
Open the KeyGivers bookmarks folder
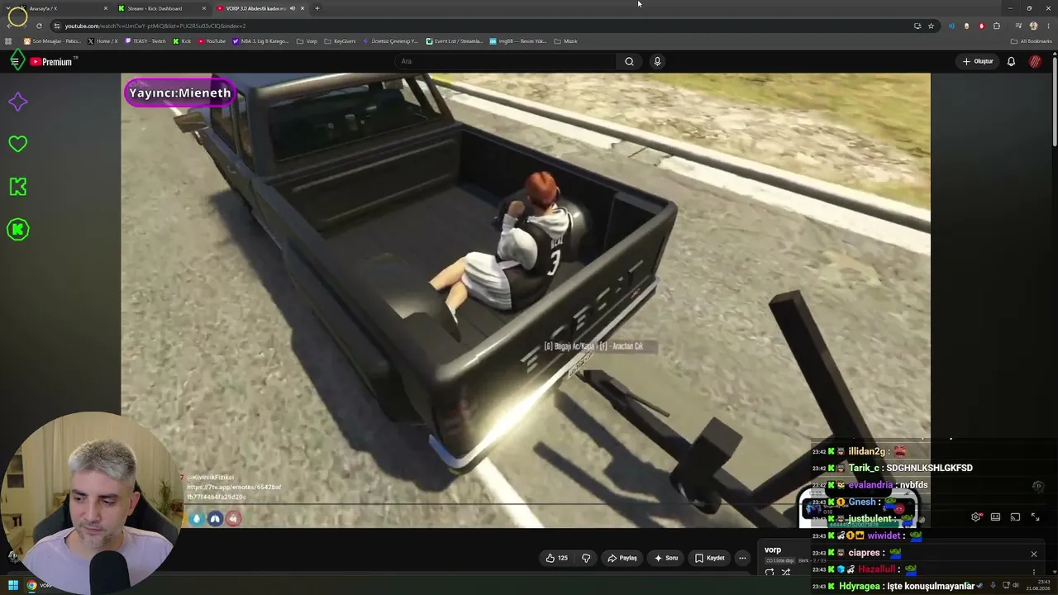[x=340, y=41]
